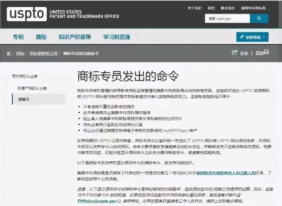Click the magnifier search button
282x206 pixels.
[x=259, y=18]
